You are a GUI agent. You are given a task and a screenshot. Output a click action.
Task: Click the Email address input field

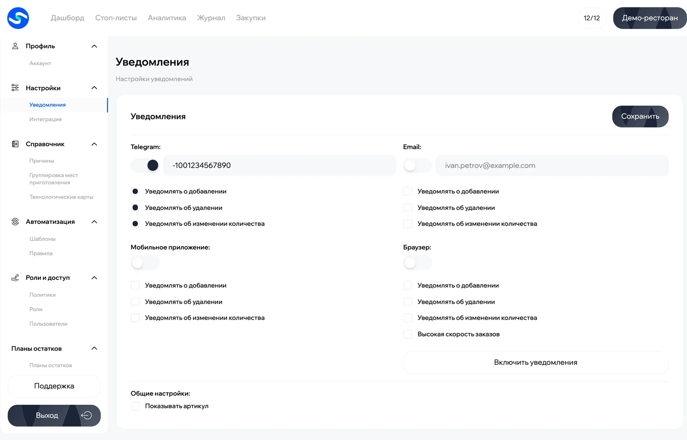[x=552, y=165]
